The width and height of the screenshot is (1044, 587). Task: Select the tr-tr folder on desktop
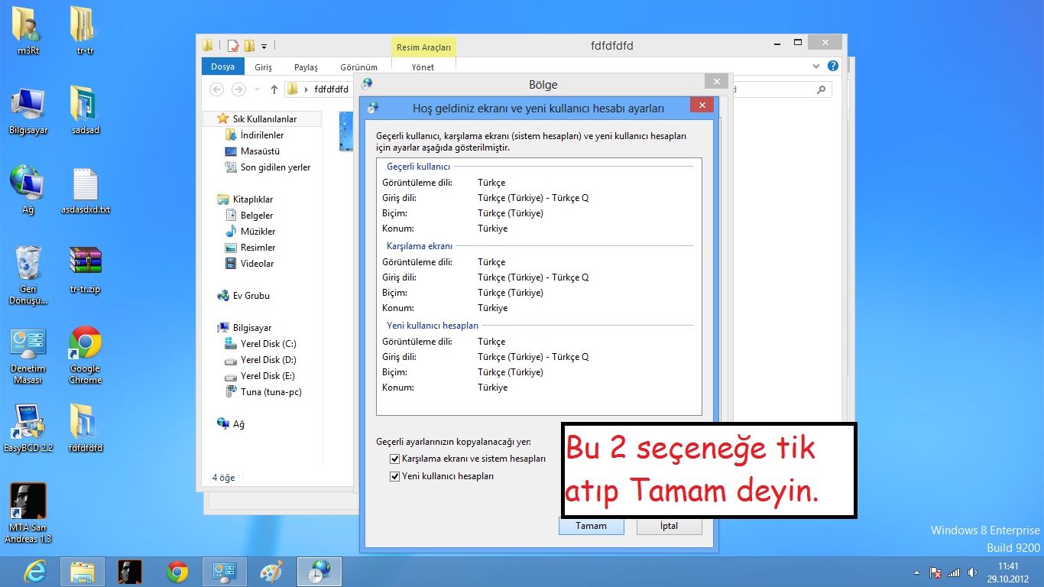coord(86,31)
